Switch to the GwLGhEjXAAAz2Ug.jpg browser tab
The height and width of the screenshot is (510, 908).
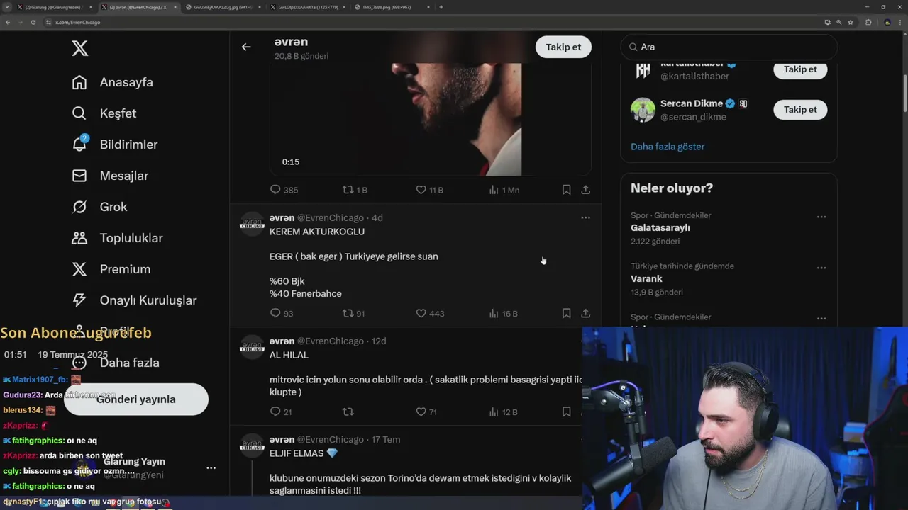click(x=222, y=7)
